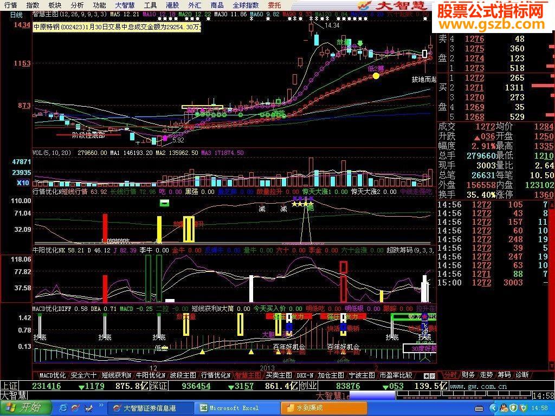Image resolution: width=555 pixels, height=416 pixels.
Task: Select the sell level 4 price 1276
Action: point(474,39)
